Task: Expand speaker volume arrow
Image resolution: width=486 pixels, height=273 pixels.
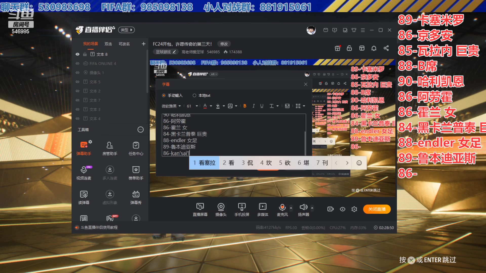Action: pos(312,208)
